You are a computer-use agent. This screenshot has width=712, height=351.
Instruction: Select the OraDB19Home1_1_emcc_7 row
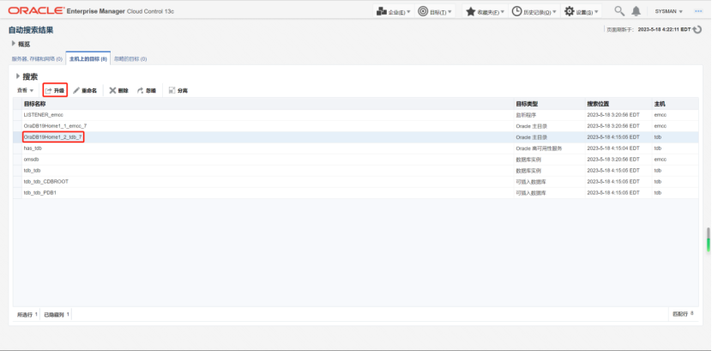click(355, 126)
